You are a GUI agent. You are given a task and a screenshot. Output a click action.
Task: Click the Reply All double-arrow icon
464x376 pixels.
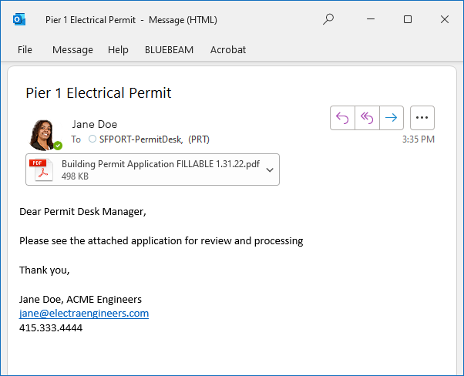367,118
